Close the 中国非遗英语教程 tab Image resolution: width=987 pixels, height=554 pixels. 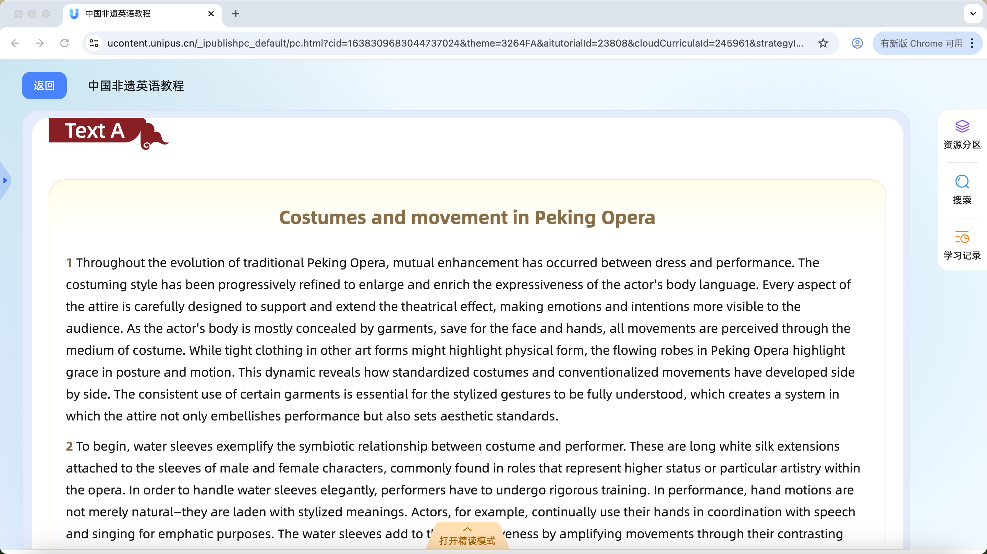pyautogui.click(x=211, y=14)
